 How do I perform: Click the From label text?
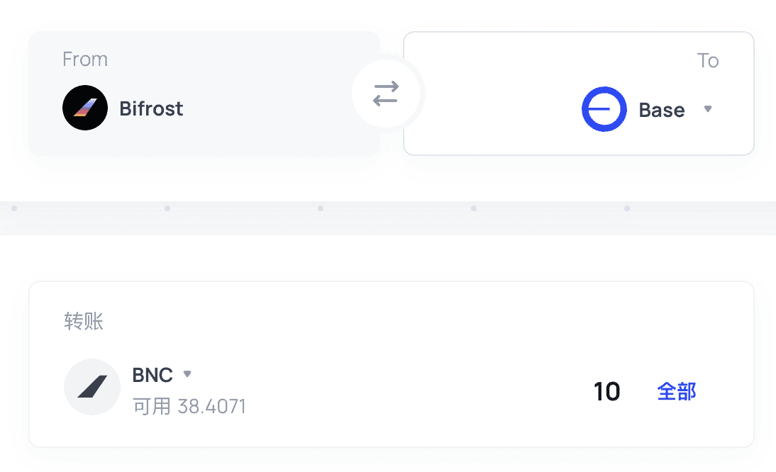85,60
